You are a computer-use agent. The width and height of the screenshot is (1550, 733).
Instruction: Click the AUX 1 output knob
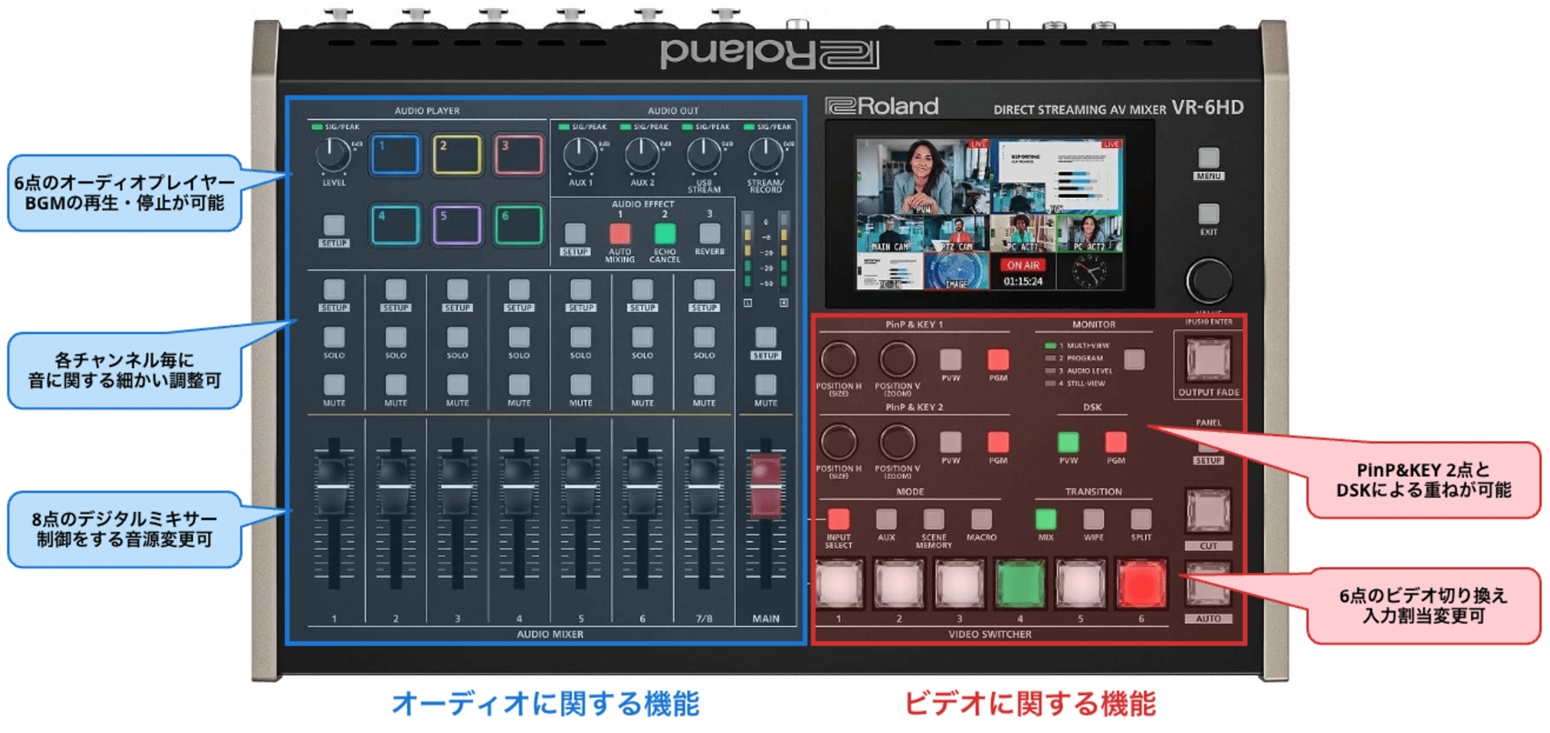click(580, 155)
